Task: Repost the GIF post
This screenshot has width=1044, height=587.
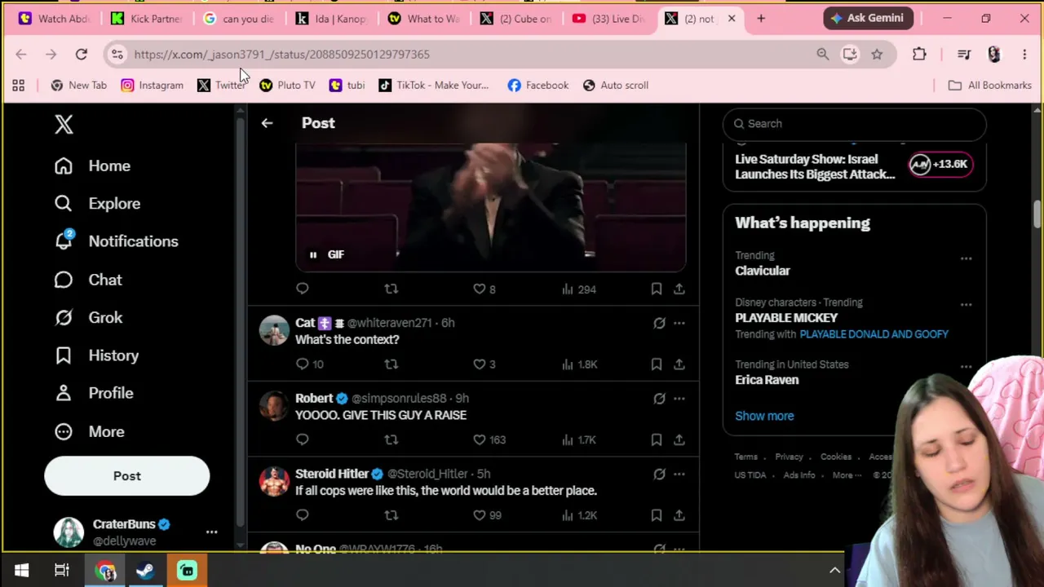Action: coord(391,289)
